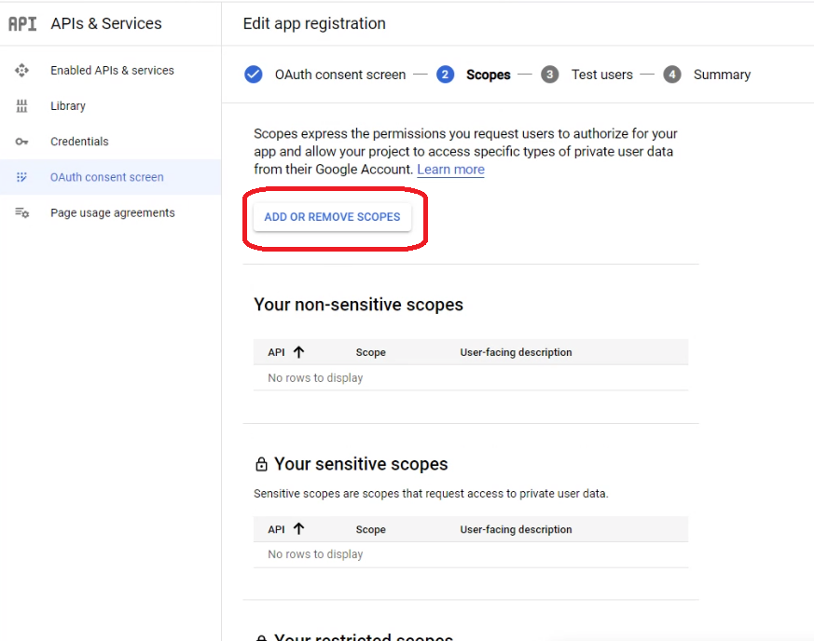Viewport: 814px width, 641px height.
Task: Return to OAuth consent screen step
Action: [x=339, y=75]
